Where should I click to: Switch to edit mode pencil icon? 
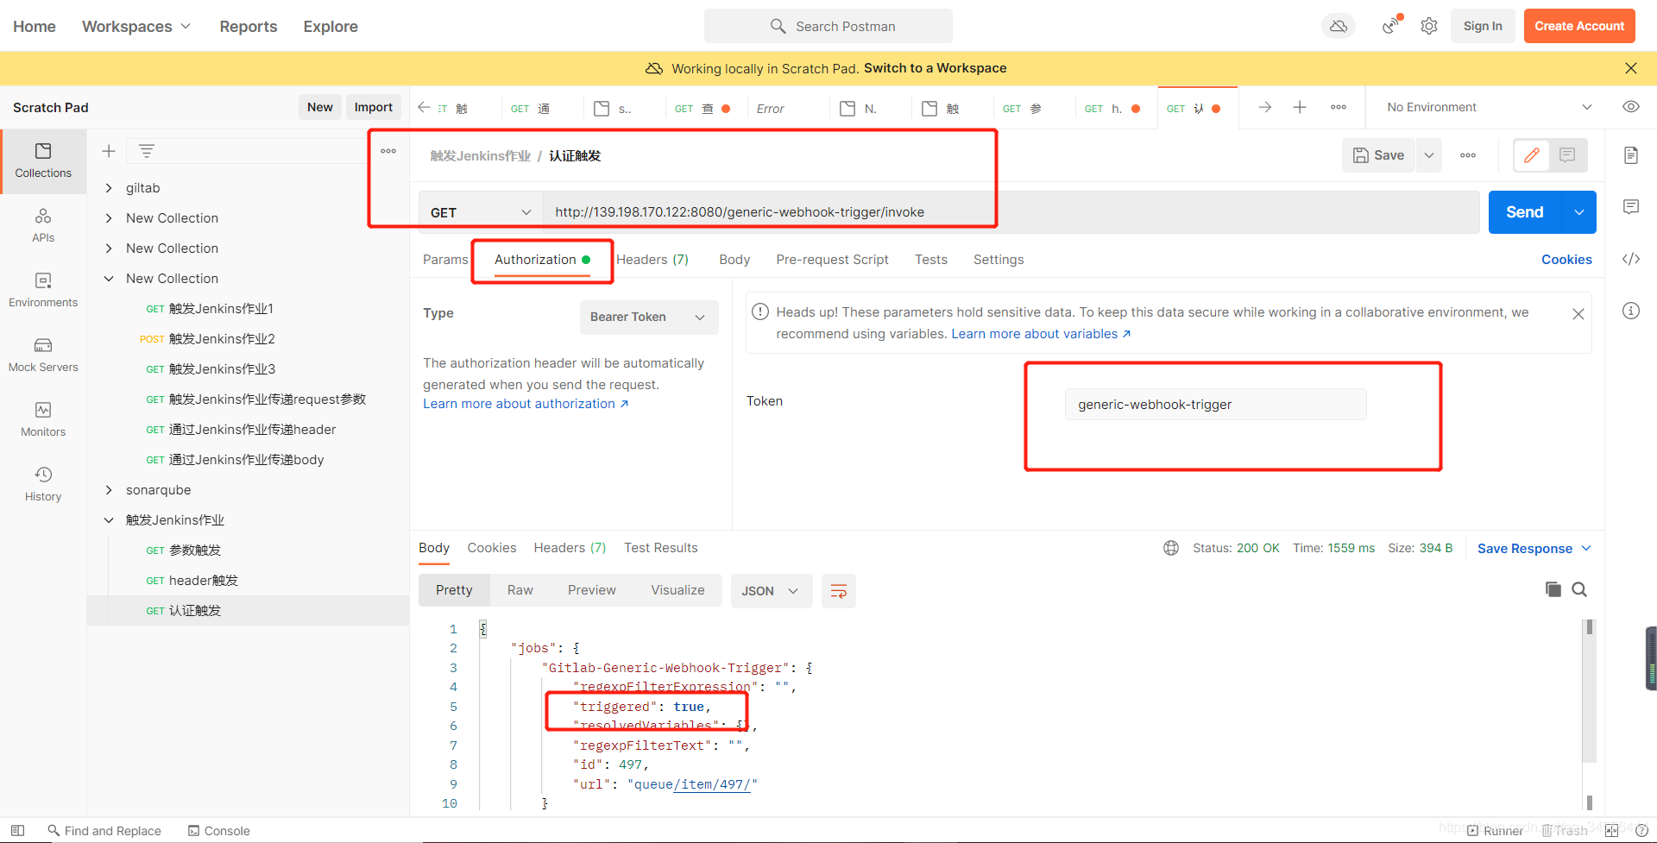click(x=1532, y=155)
